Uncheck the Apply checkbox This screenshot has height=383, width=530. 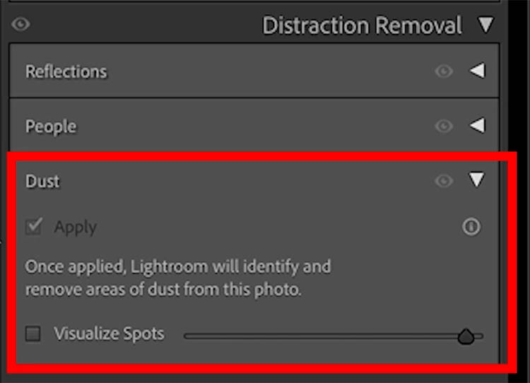[x=33, y=227]
